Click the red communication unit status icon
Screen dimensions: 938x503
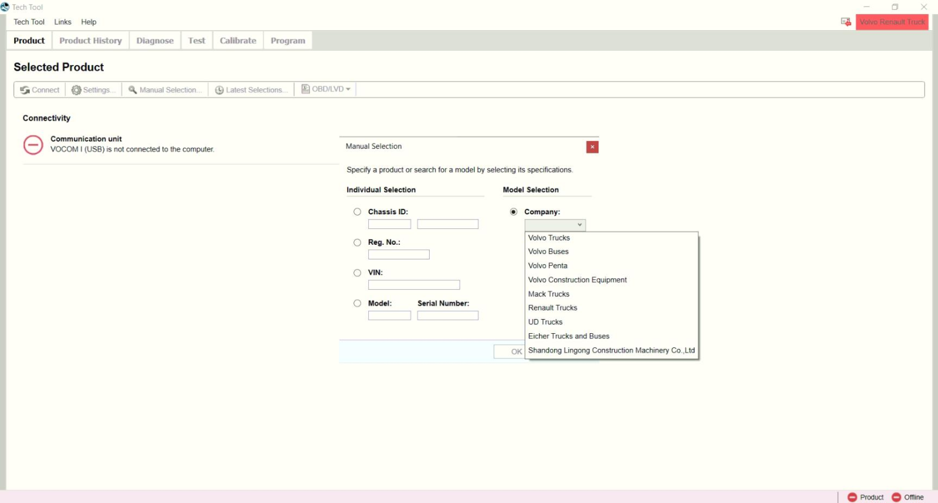[33, 145]
